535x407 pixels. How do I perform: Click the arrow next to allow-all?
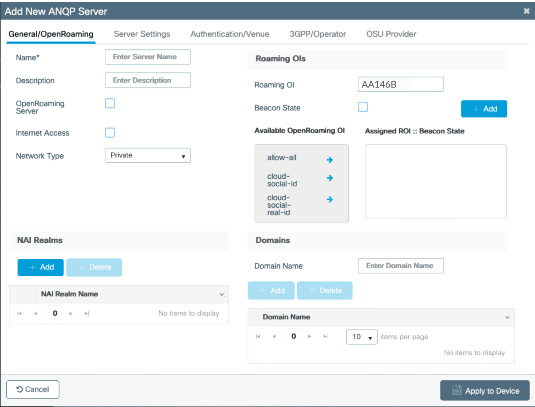[x=329, y=160]
